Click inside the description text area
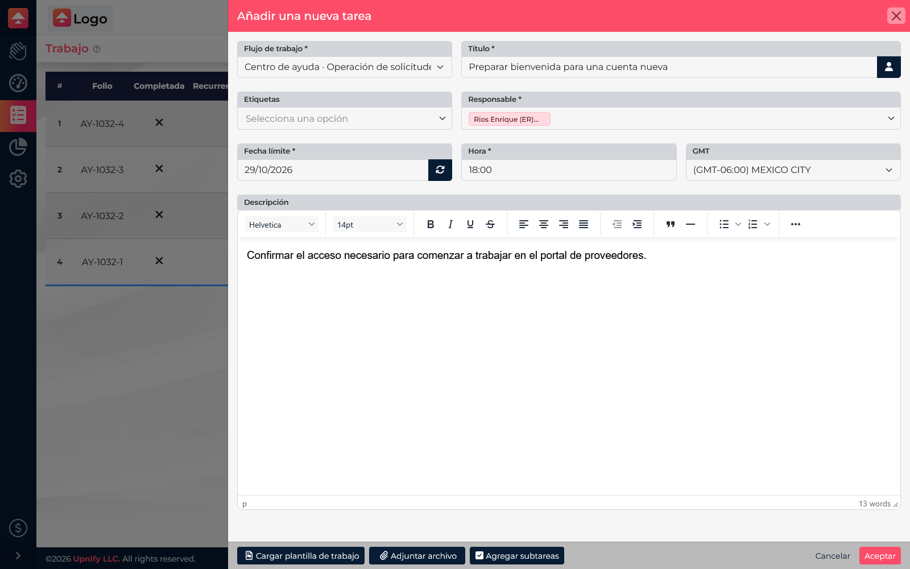This screenshot has width=910, height=569. (x=569, y=366)
